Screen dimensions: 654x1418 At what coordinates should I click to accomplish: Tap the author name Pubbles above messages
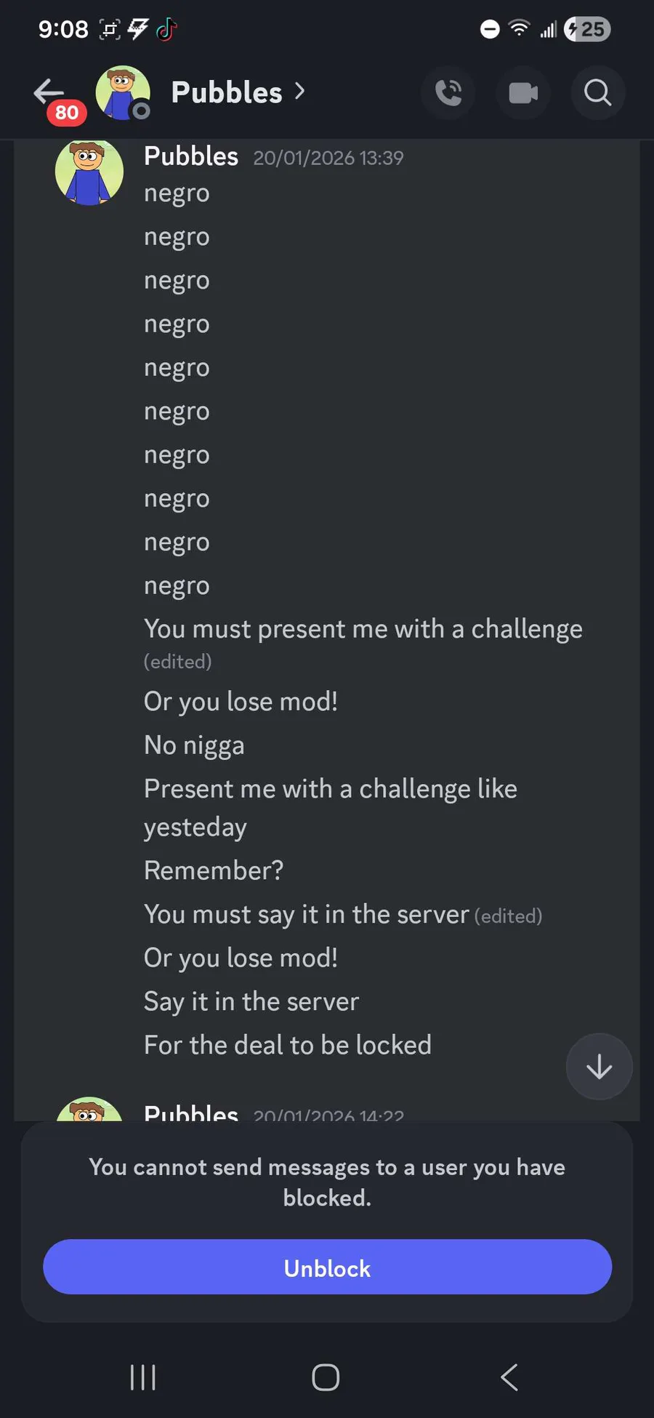191,156
